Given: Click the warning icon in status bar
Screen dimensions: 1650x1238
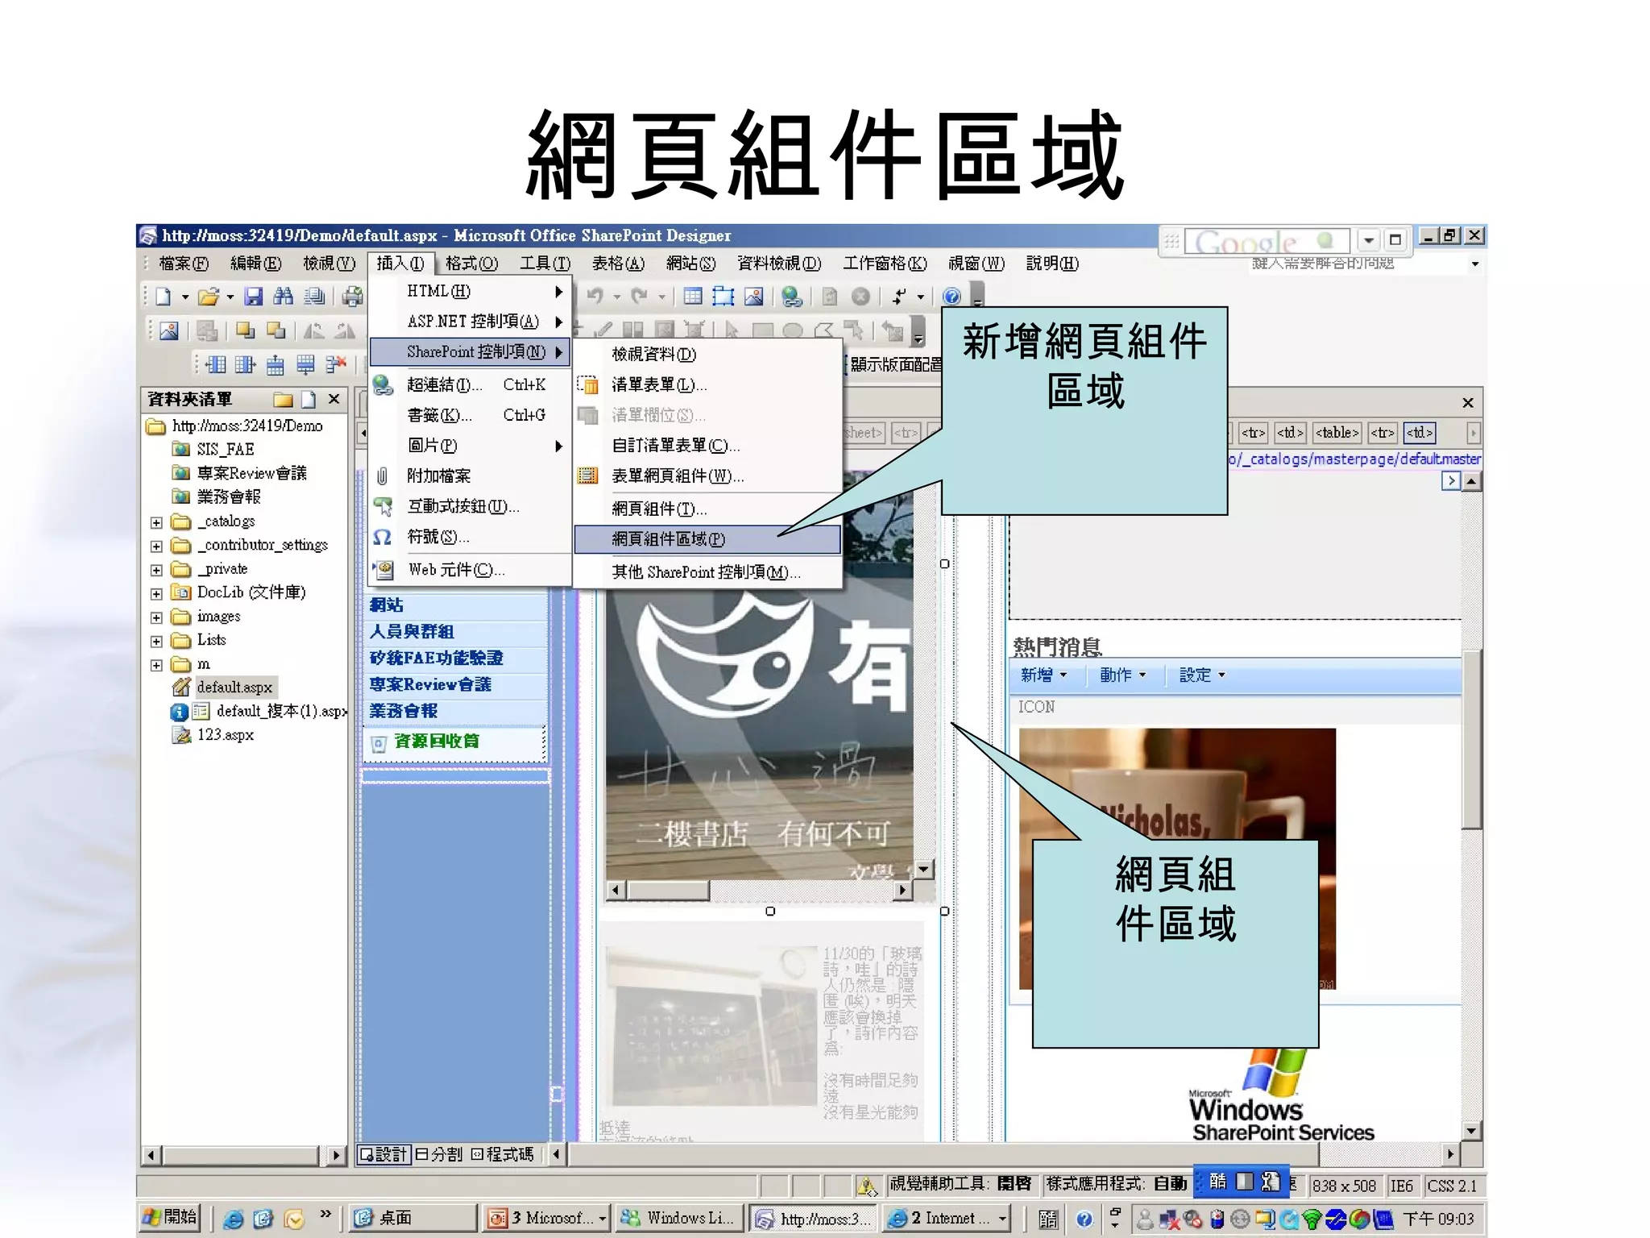Looking at the screenshot, I should pos(867,1186).
